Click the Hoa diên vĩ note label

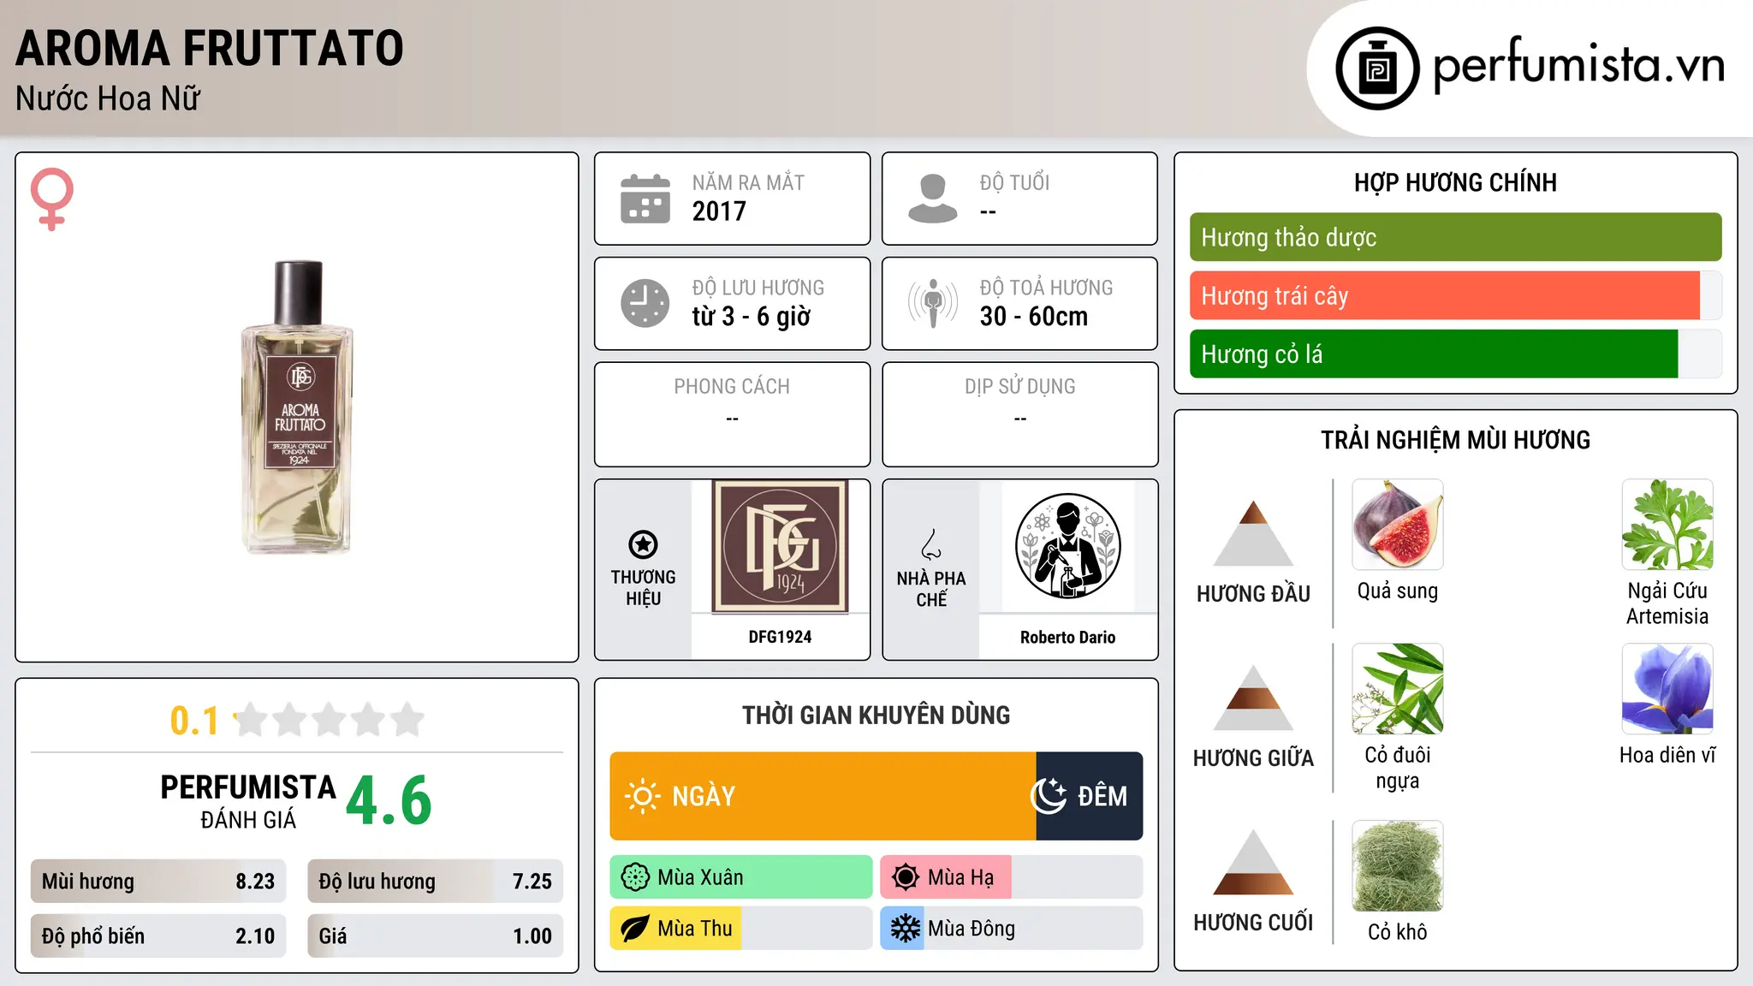[1667, 755]
